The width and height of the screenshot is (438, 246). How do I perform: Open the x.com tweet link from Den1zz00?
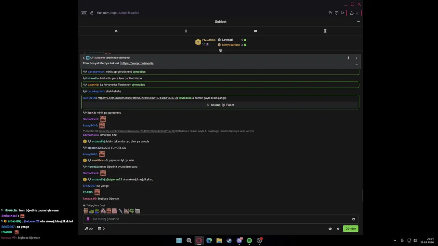coord(138,98)
